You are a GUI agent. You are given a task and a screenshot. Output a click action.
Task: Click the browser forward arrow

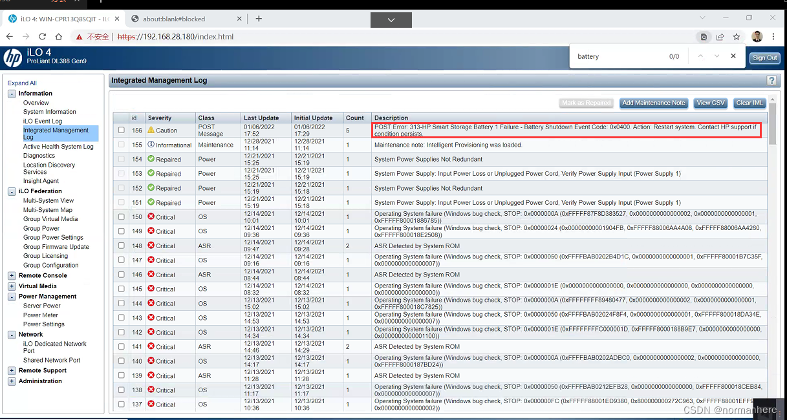click(27, 37)
